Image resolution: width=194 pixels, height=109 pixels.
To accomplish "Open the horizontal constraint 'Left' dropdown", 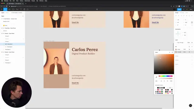I will 185,32.
